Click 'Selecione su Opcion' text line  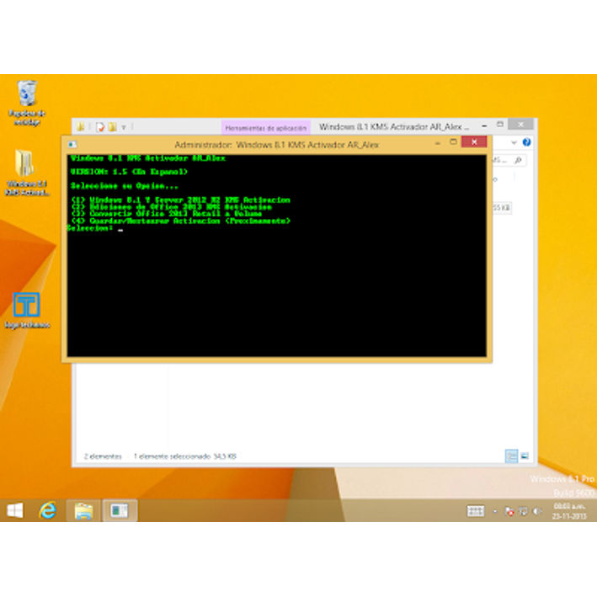tap(124, 186)
